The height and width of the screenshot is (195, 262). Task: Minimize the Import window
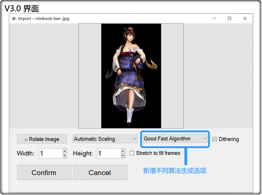(214, 18)
